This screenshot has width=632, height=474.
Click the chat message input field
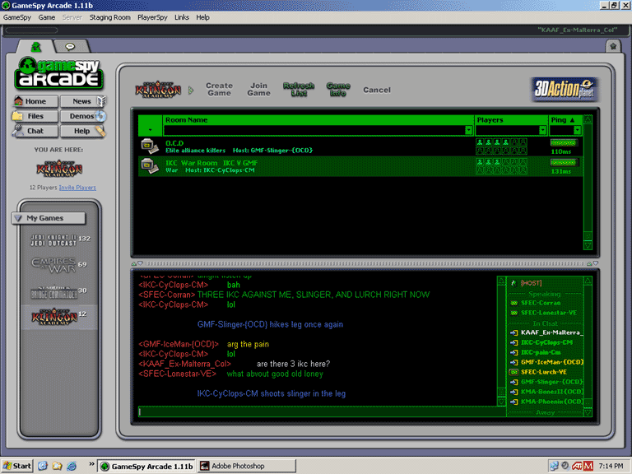[x=321, y=411]
